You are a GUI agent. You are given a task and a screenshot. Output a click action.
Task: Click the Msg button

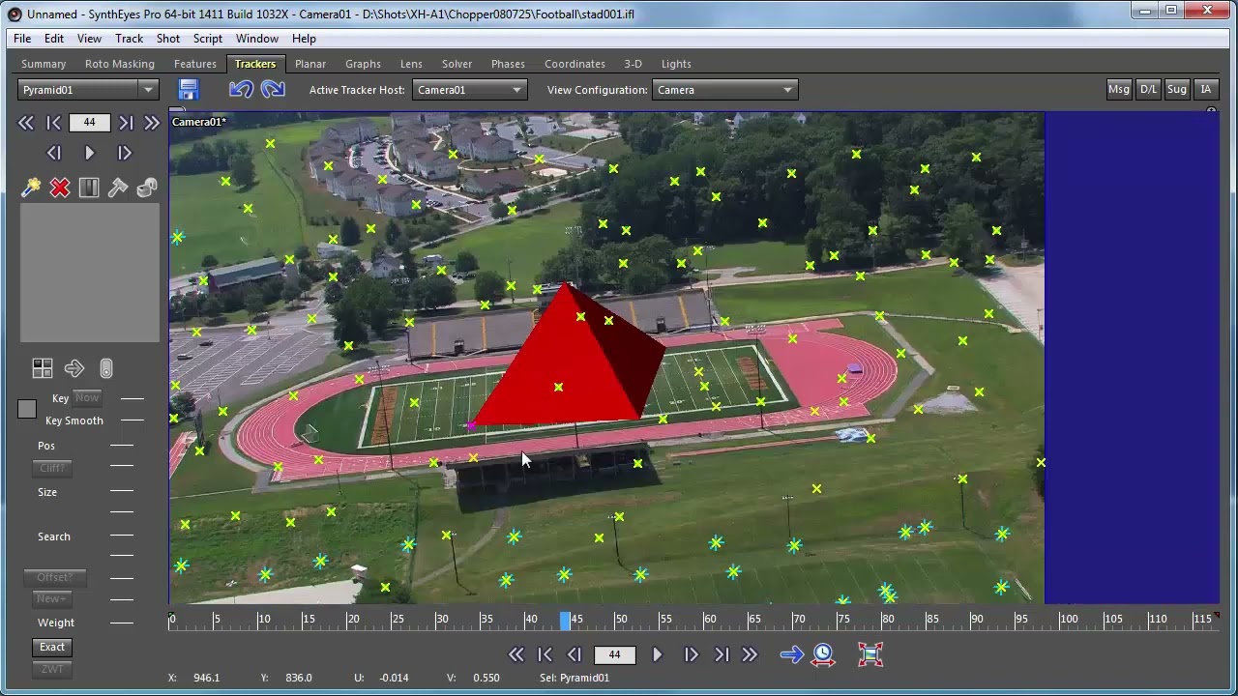coord(1119,90)
